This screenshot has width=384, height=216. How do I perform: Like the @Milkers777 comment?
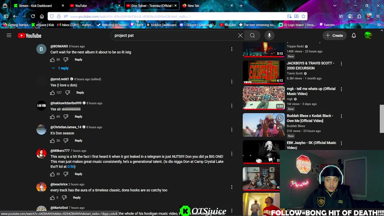point(52,174)
